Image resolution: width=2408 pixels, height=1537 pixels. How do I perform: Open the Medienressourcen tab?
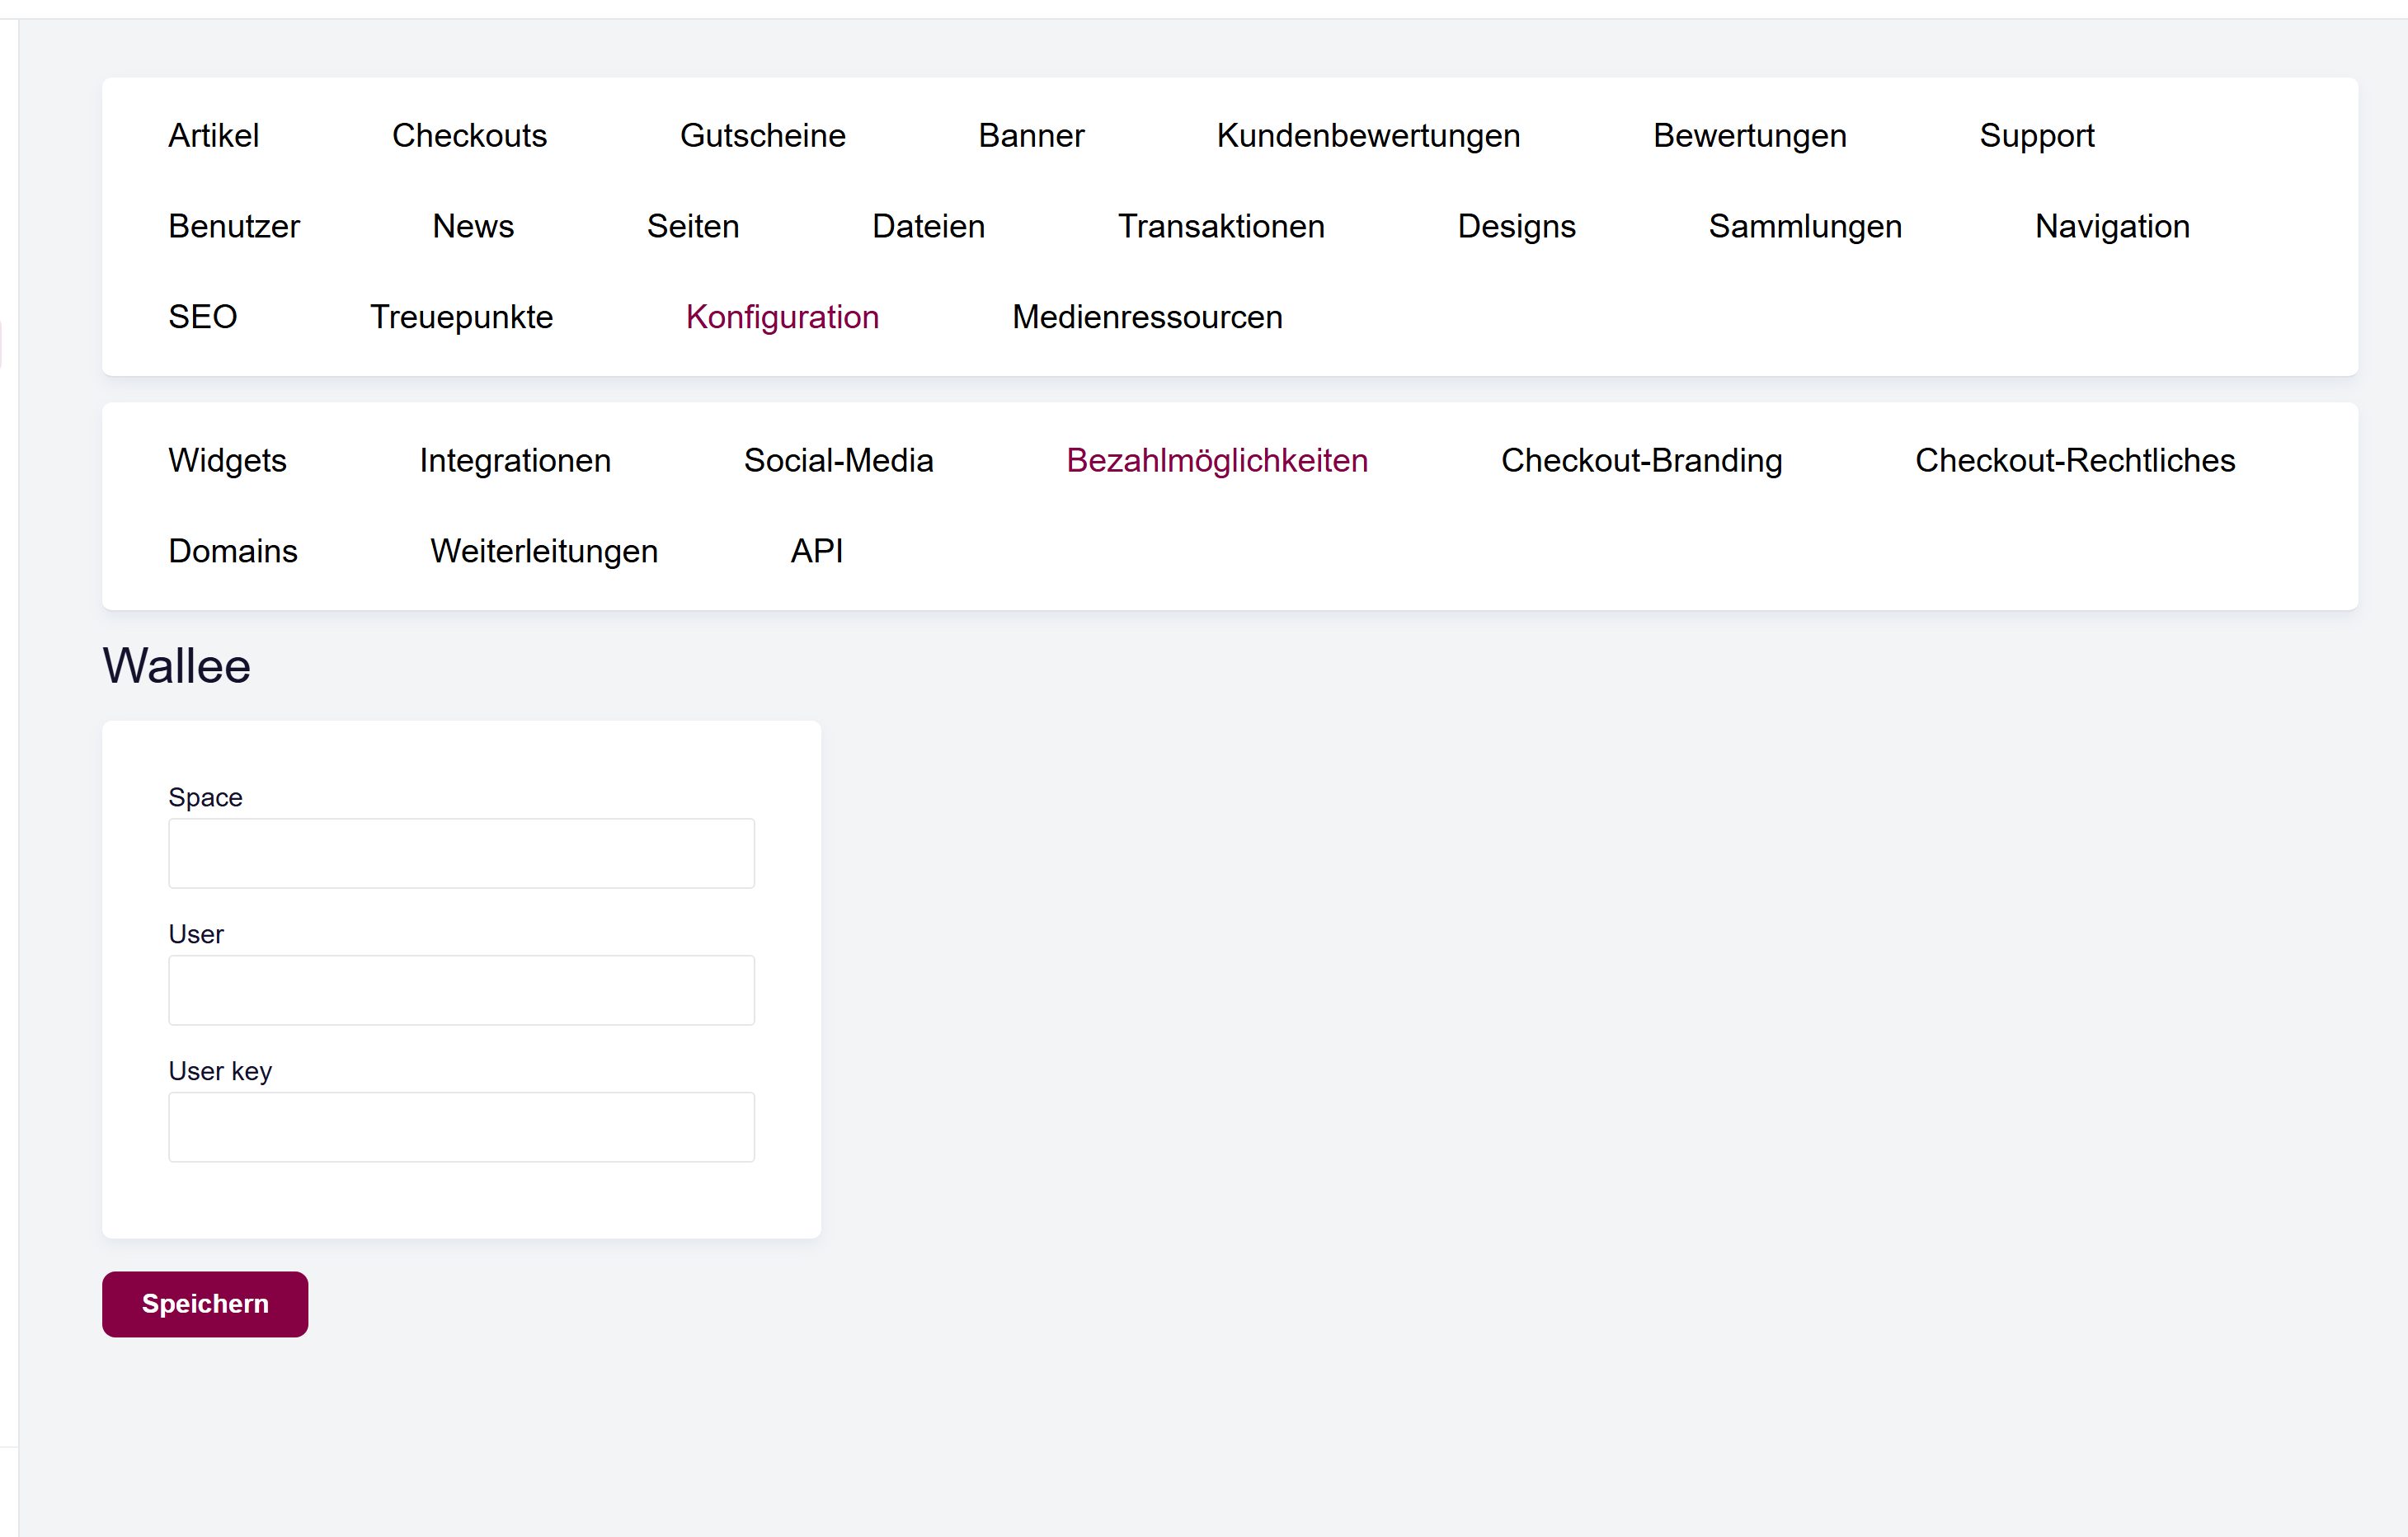1147,317
